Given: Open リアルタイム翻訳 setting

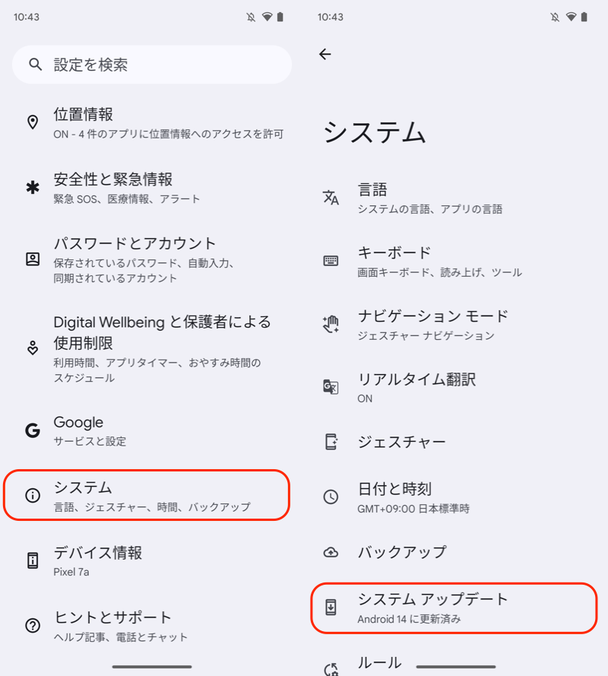Looking at the screenshot, I should tap(454, 387).
